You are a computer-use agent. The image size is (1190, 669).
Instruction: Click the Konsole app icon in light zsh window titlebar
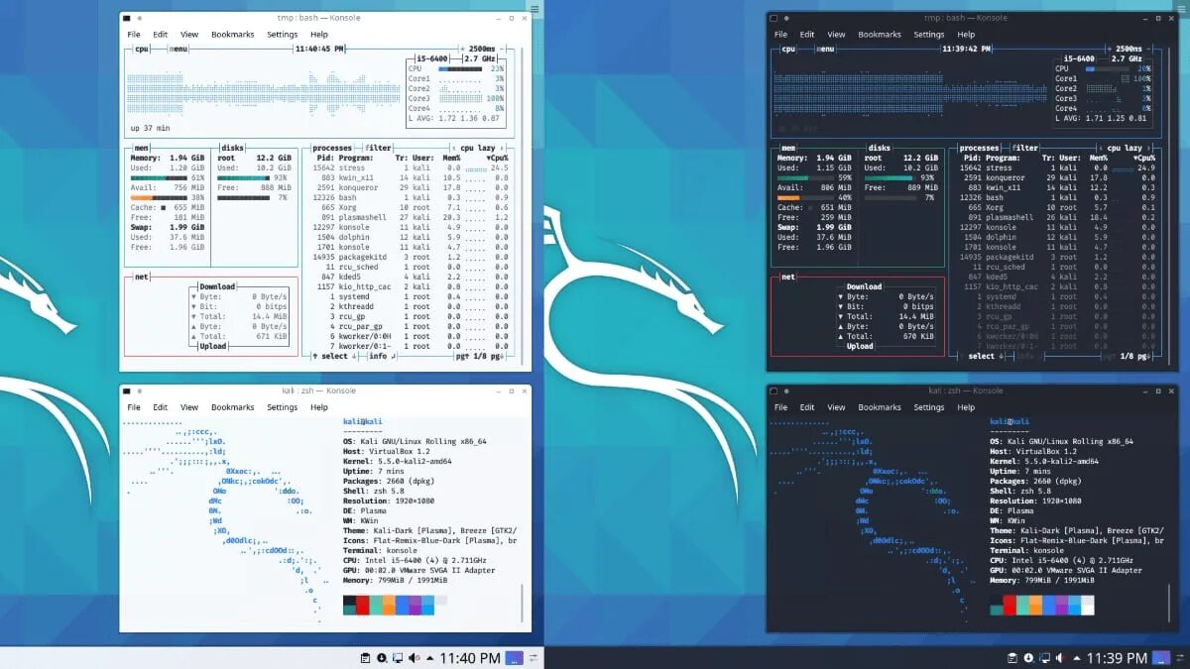[x=126, y=391]
